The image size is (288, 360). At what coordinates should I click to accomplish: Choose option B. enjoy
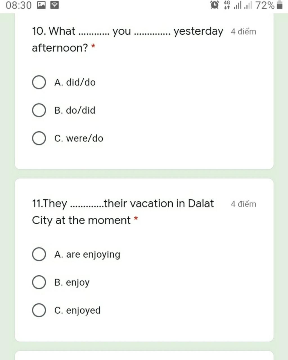(61, 282)
